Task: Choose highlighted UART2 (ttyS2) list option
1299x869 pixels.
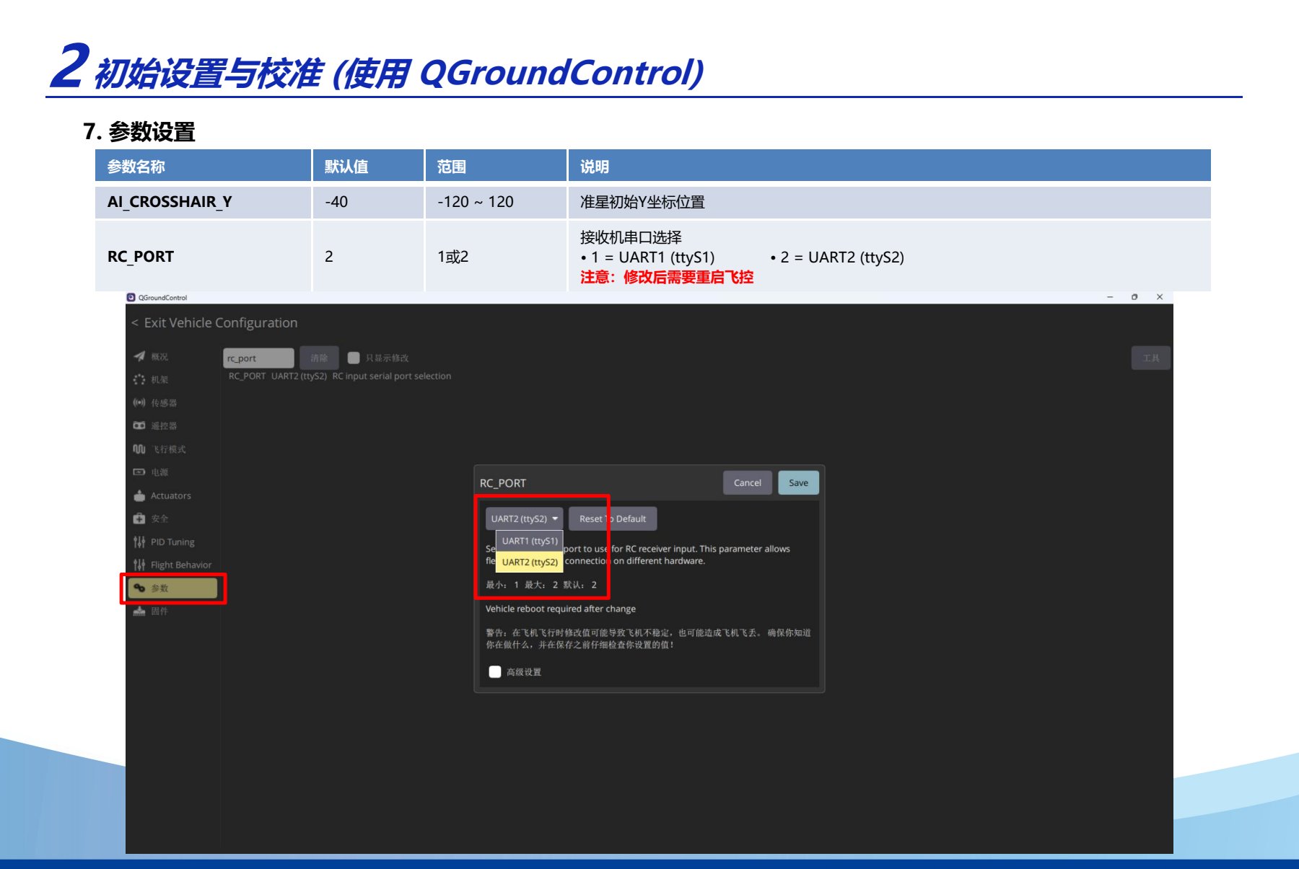Action: [530, 562]
